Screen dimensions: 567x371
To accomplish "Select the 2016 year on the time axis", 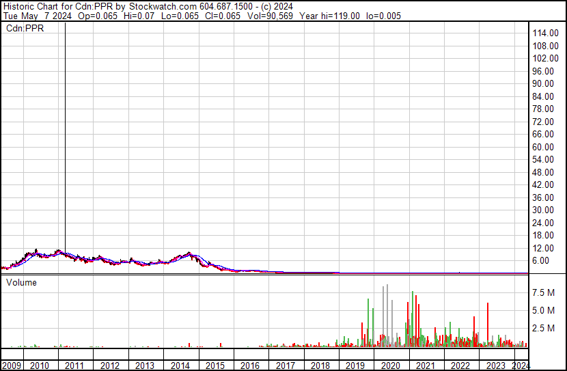I will point(250,366).
